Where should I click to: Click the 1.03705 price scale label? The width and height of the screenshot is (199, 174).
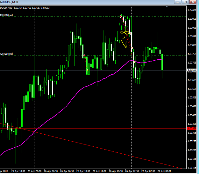pyautogui.click(x=192, y=63)
